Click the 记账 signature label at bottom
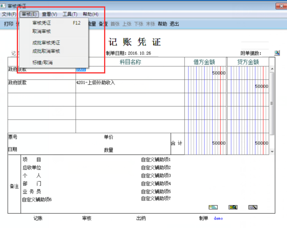The image size is (287, 228). point(38,218)
